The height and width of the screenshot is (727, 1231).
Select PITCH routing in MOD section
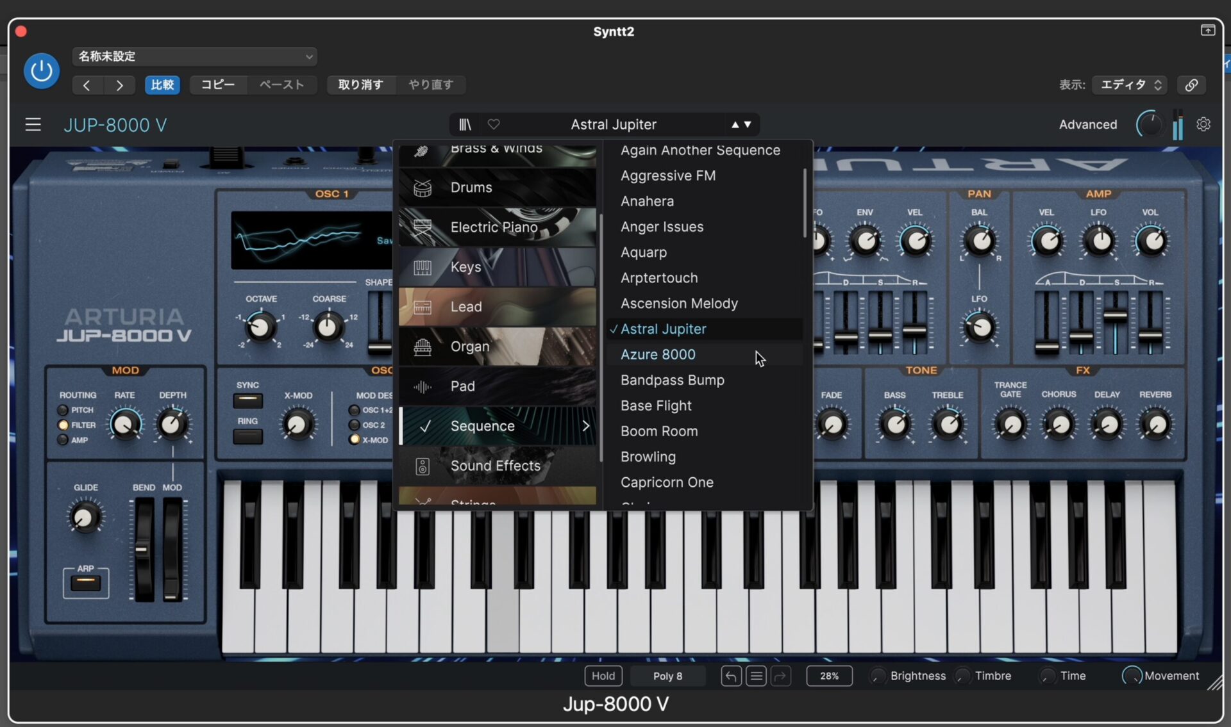[x=63, y=410]
